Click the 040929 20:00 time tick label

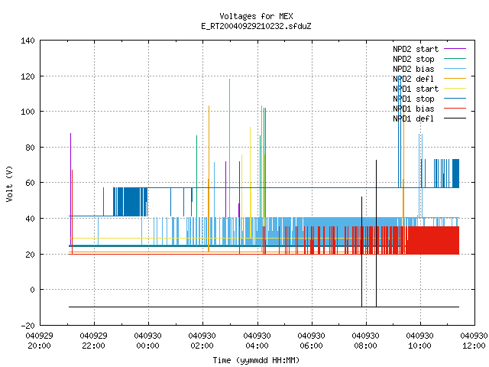39,341
